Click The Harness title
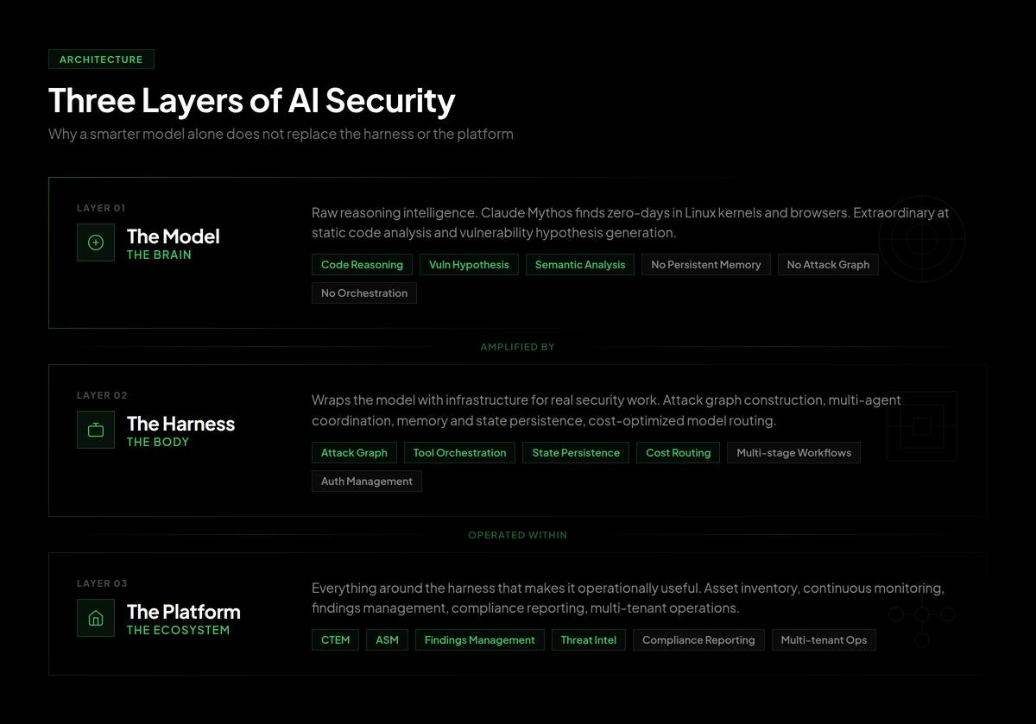 180,424
